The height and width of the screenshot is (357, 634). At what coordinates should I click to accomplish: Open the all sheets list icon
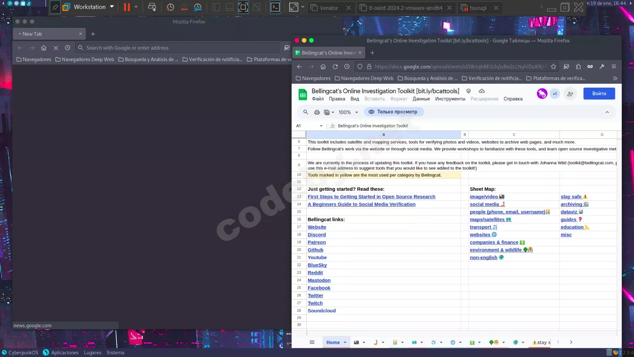(312, 342)
